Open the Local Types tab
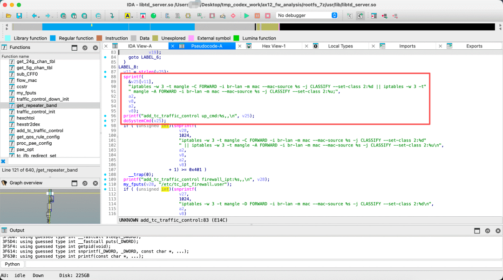503x280 pixels. tap(340, 46)
